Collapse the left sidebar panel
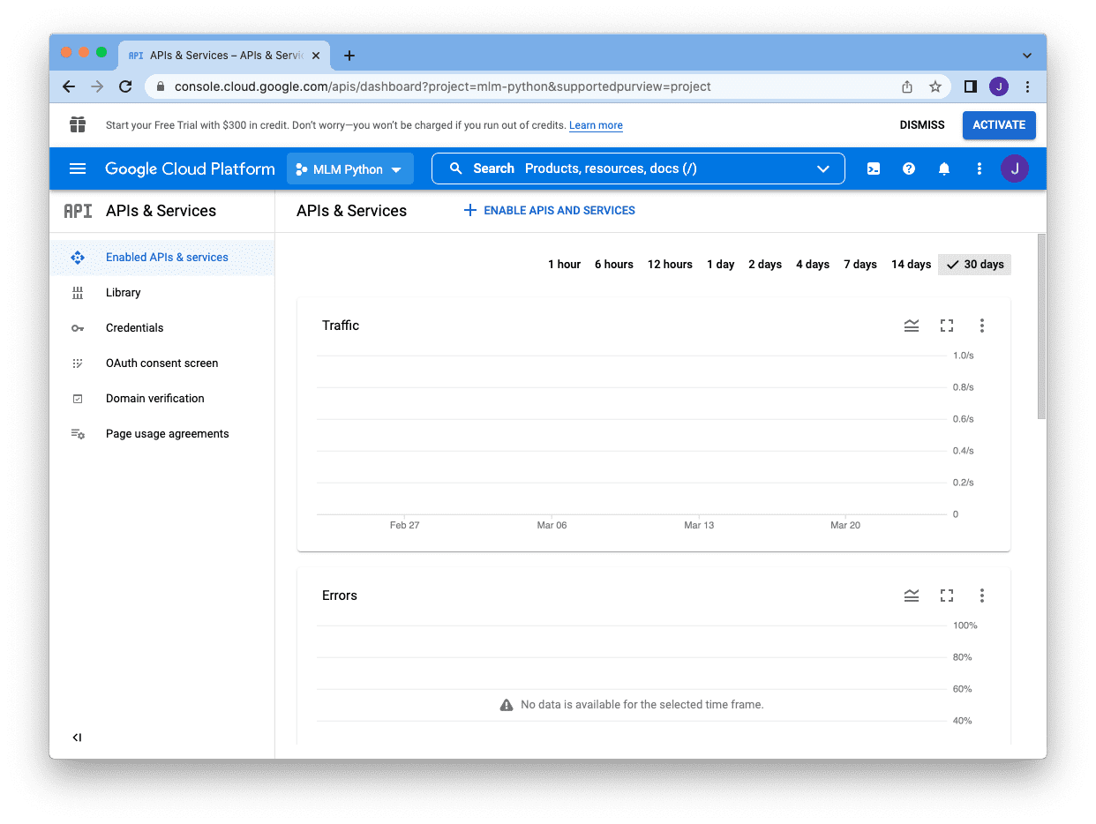 click(78, 738)
